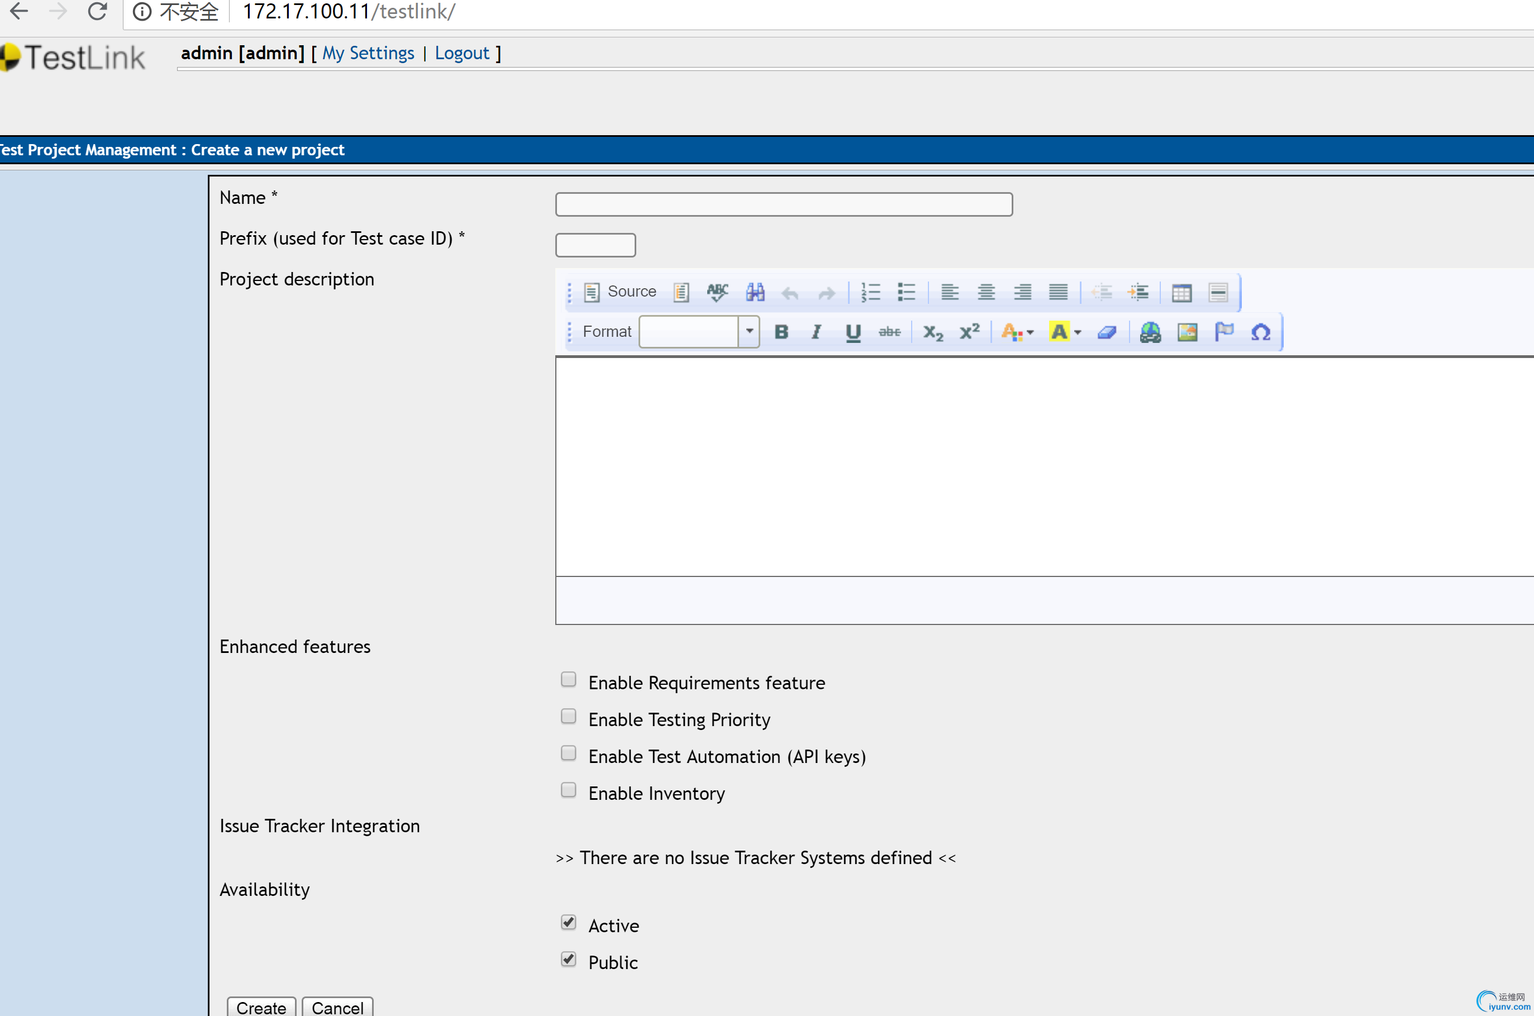Uncheck the Active availability checkbox
1534x1016 pixels.
point(568,922)
